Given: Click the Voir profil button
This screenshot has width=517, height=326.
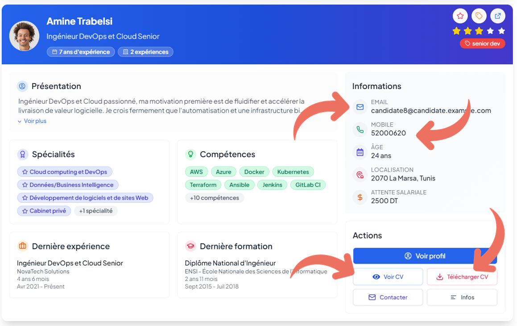Looking at the screenshot, I should pyautogui.click(x=425, y=256).
